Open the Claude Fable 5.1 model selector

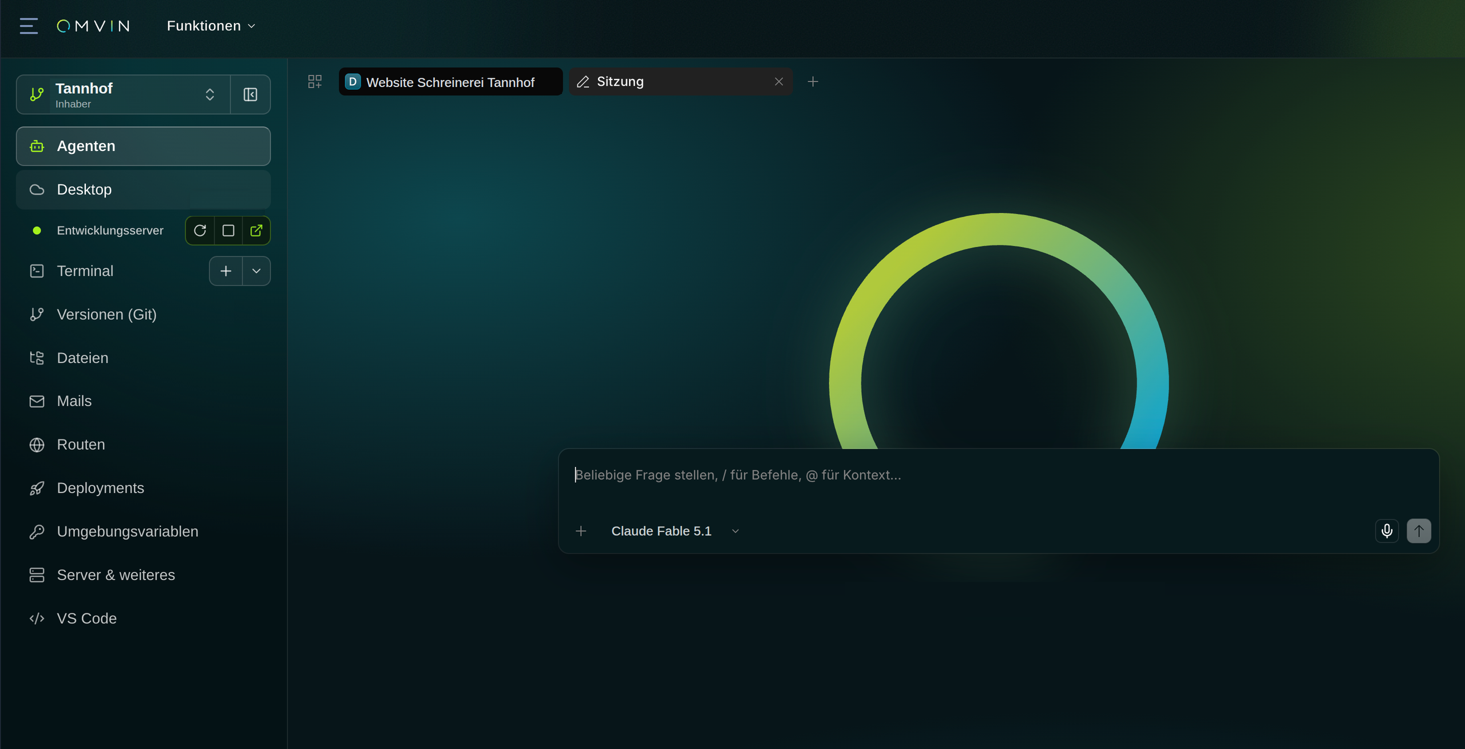(x=675, y=532)
